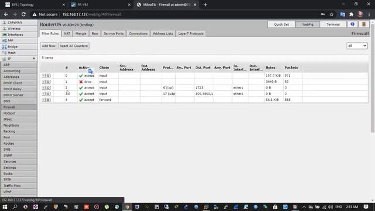Open the Layer7 Protocols tab
375x211 pixels.
(191, 33)
